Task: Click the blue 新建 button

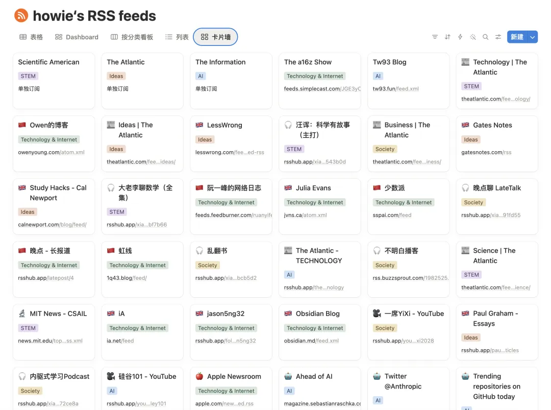Action: [x=517, y=37]
